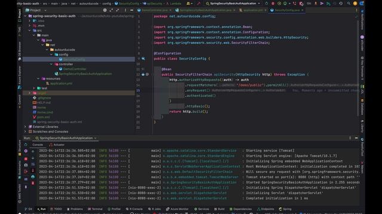Open the Console tab in Run panel

coord(38,144)
